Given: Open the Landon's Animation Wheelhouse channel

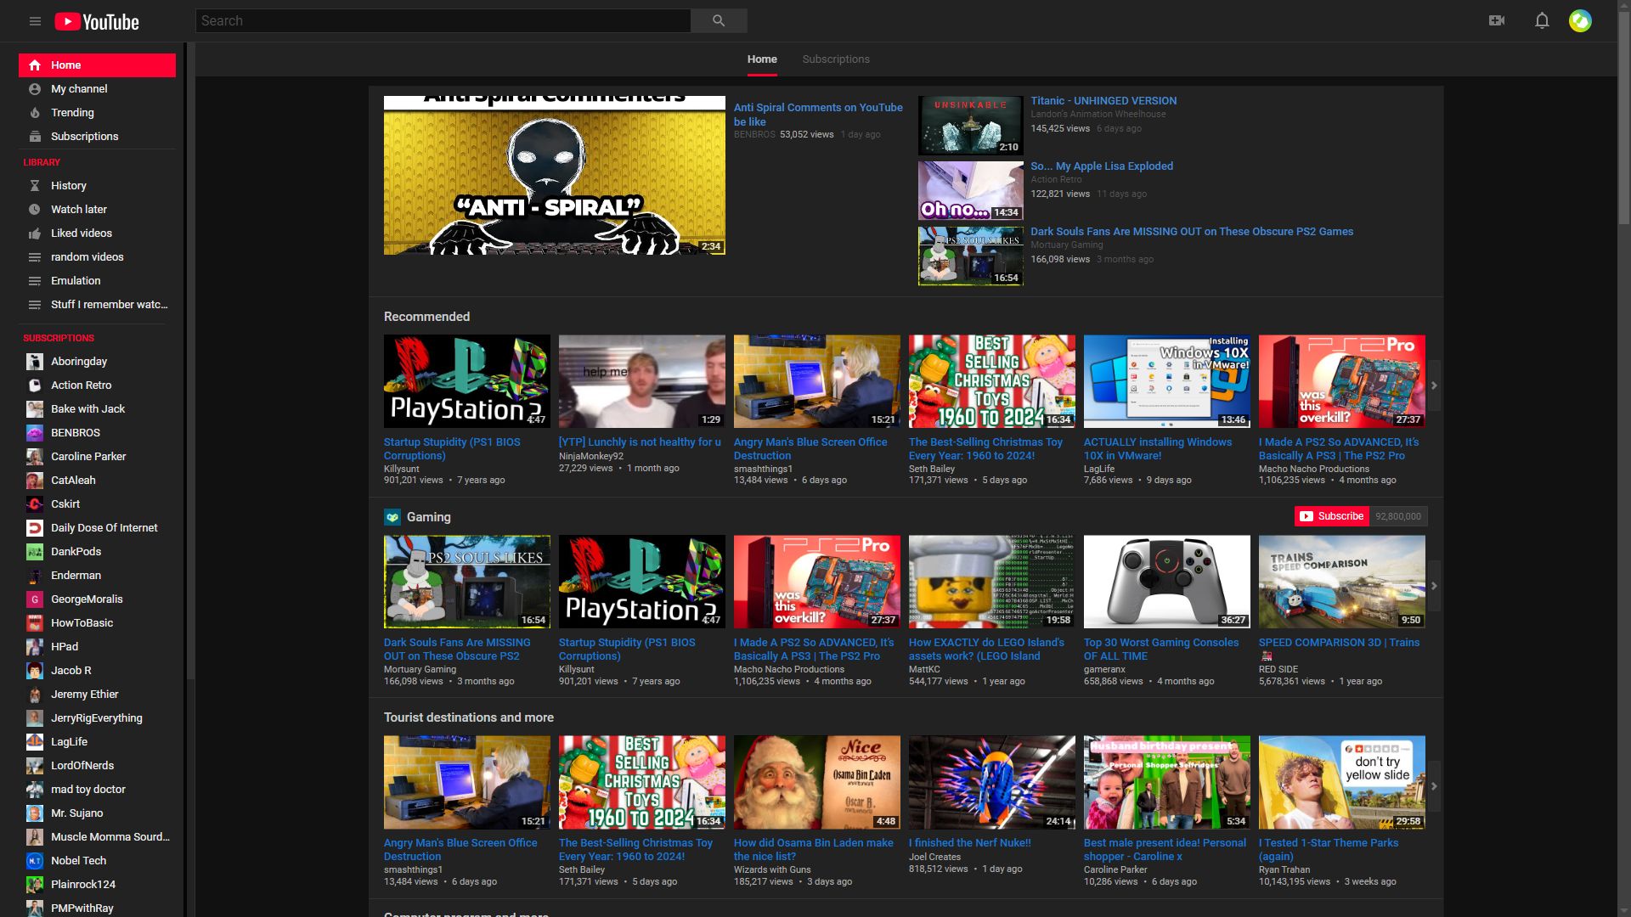Looking at the screenshot, I should [x=1098, y=114].
